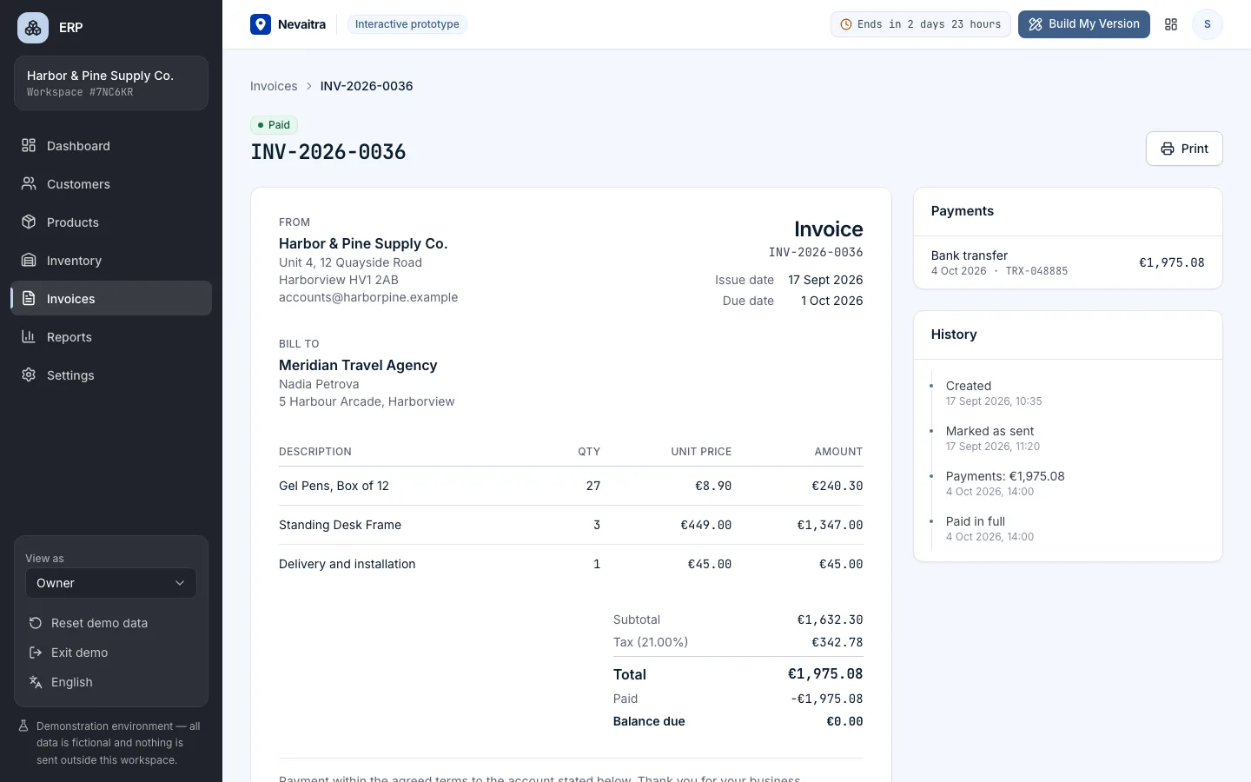The image size is (1251, 782).
Task: Click the Customers people icon
Action: click(x=29, y=183)
